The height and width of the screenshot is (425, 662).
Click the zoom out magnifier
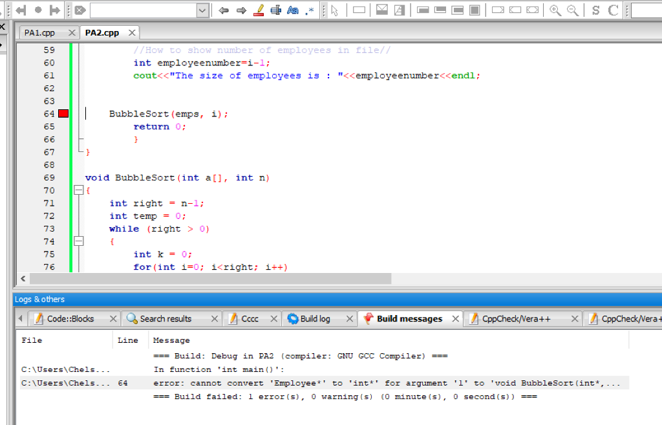point(573,10)
